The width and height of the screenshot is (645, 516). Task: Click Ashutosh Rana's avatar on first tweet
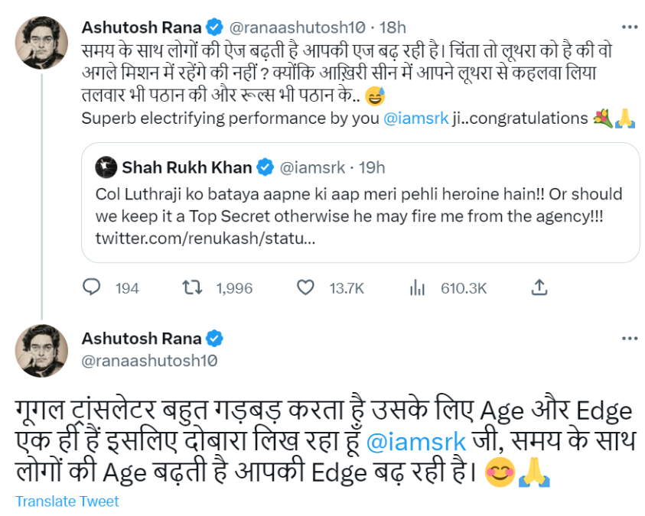[43, 43]
